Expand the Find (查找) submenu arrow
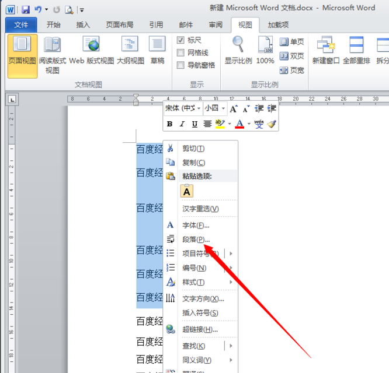 point(231,346)
